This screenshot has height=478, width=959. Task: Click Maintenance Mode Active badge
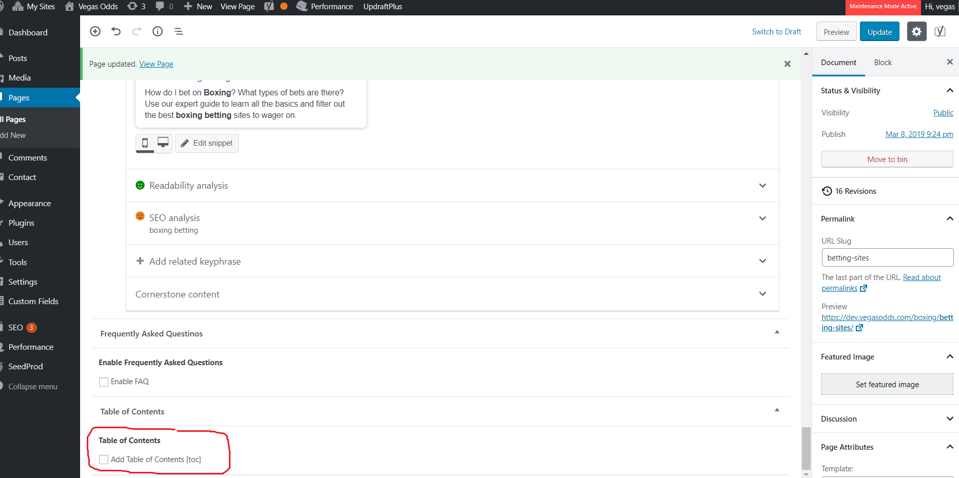[883, 7]
